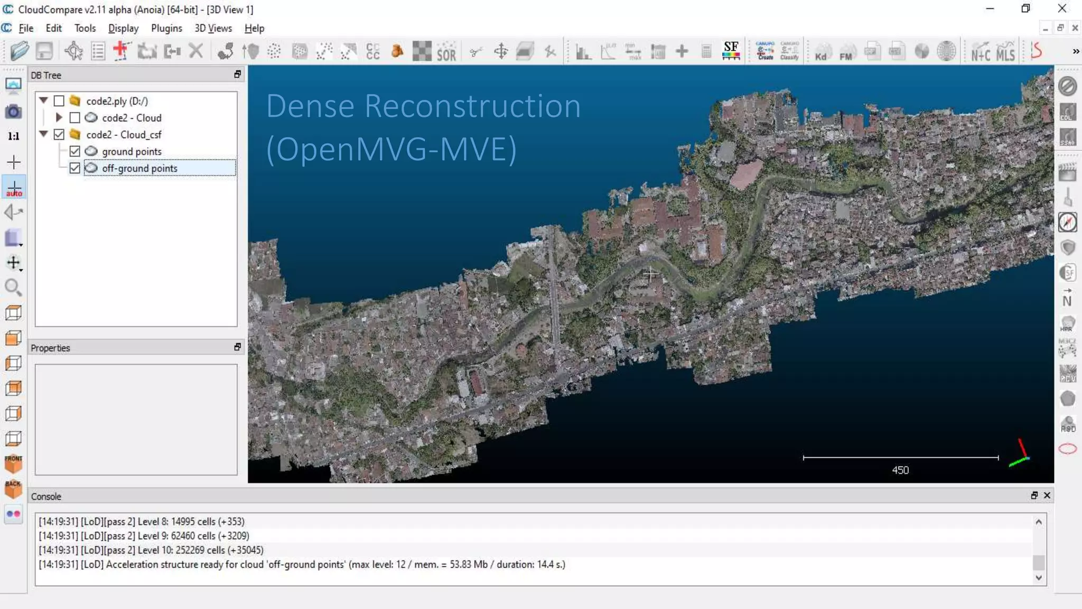Screen dimensions: 1082x609
Task: Open the point list picking icon
Action: click(x=98, y=51)
